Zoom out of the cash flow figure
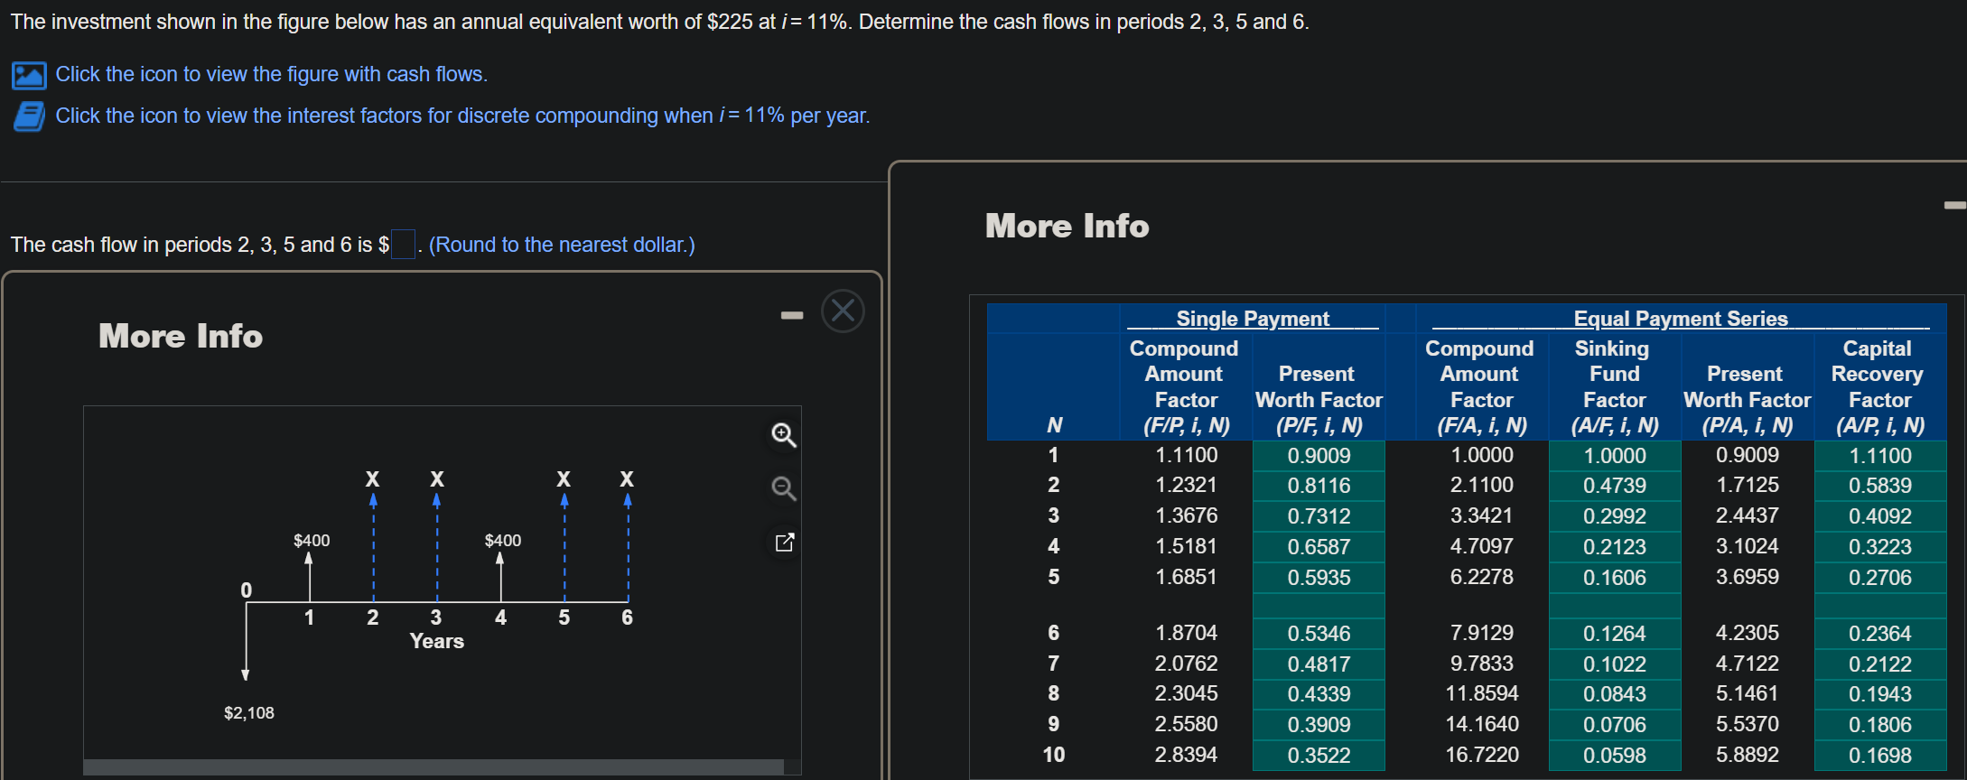Screen dimensions: 1967x780 point(783,488)
